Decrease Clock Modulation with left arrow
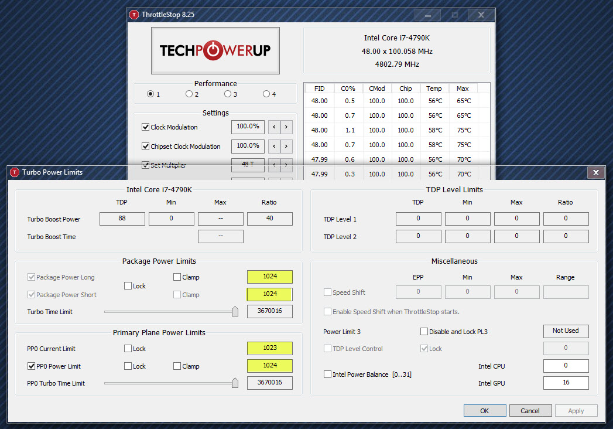The image size is (613, 429). click(x=274, y=127)
